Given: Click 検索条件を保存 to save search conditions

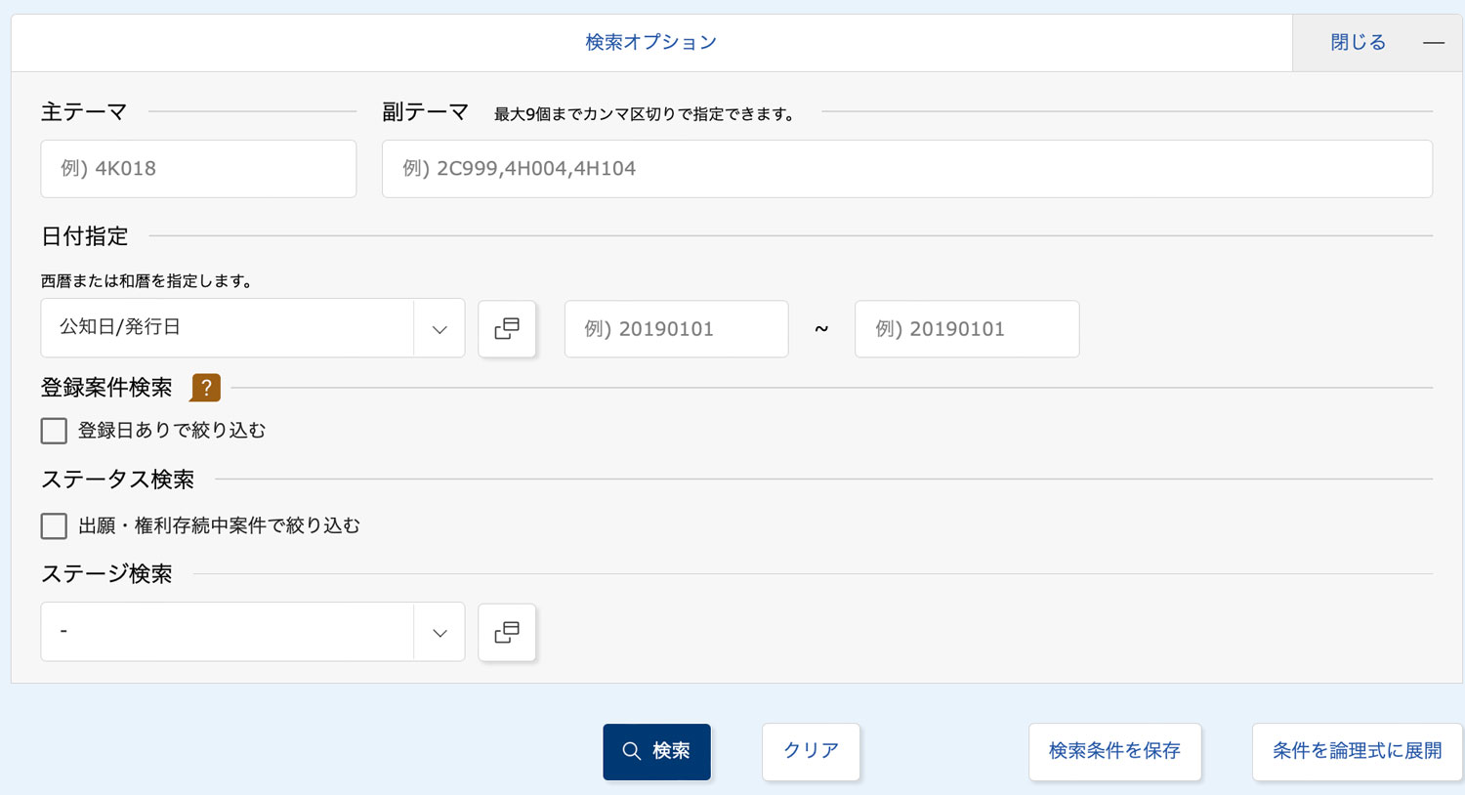Looking at the screenshot, I should click(x=1114, y=751).
